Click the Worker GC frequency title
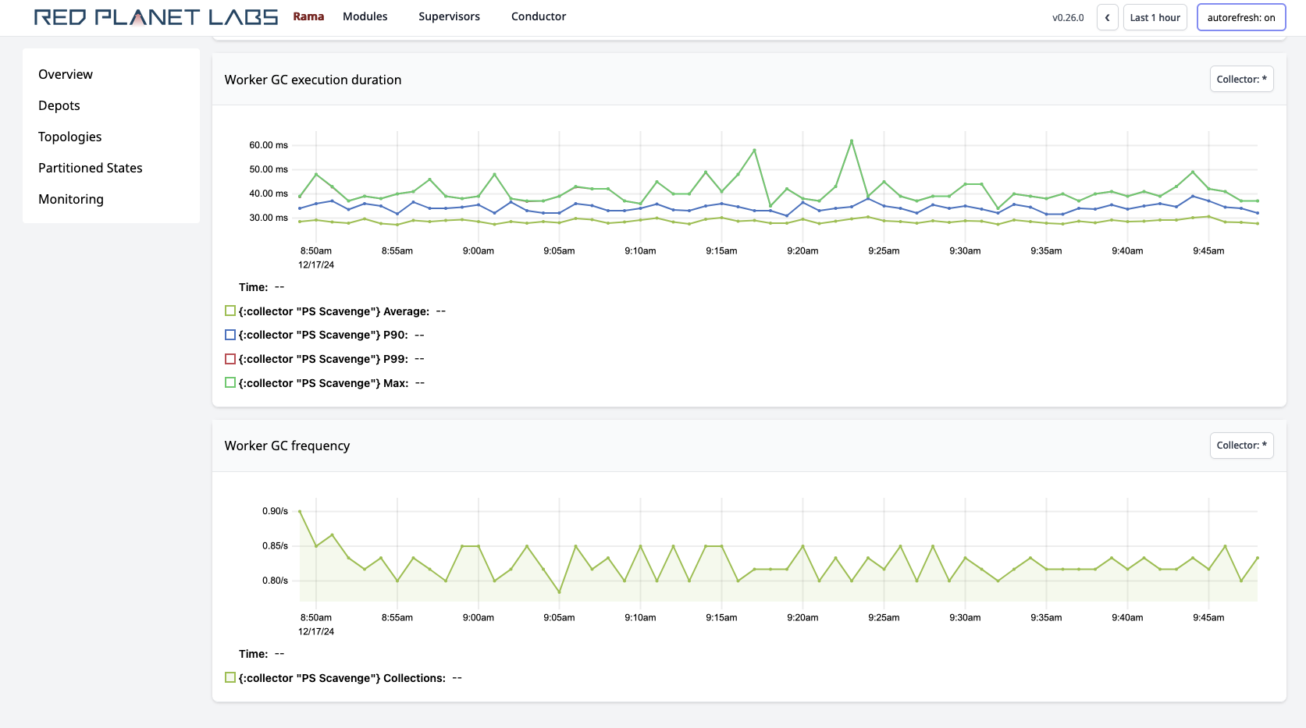This screenshot has height=728, width=1306. tap(287, 446)
